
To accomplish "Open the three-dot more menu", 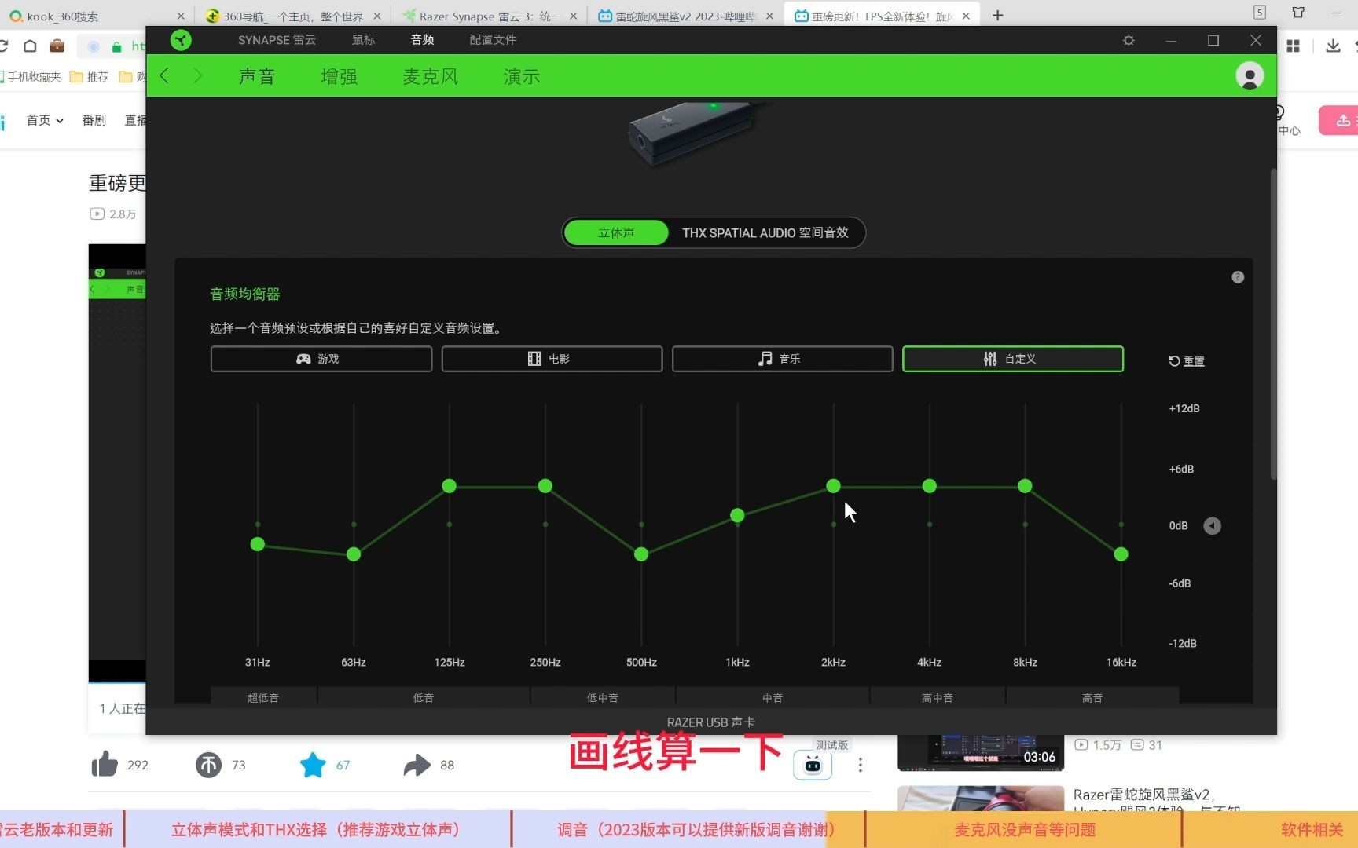I will click(861, 765).
